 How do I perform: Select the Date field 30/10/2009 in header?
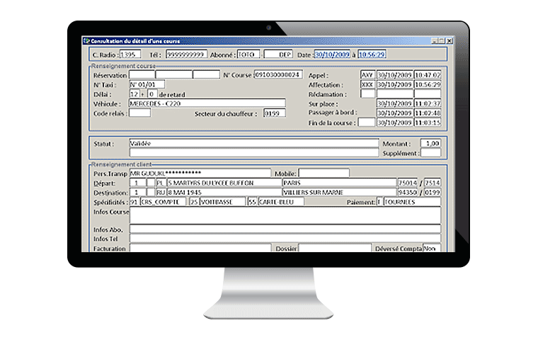click(x=332, y=55)
